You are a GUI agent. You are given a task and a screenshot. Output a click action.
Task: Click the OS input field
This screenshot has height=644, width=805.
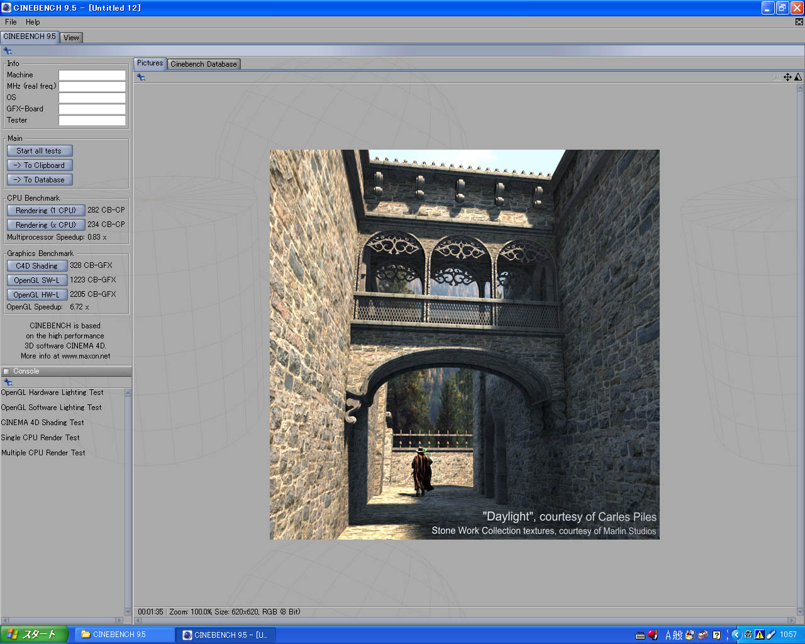point(92,97)
